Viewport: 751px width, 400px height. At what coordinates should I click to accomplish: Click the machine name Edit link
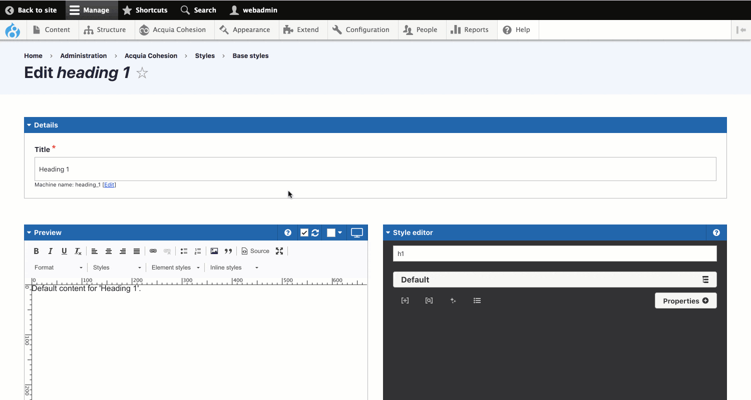tap(109, 184)
